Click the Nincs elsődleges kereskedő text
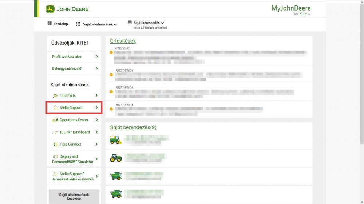Image resolution: width=364 pixels, height=204 pixels. pyautogui.click(x=150, y=28)
